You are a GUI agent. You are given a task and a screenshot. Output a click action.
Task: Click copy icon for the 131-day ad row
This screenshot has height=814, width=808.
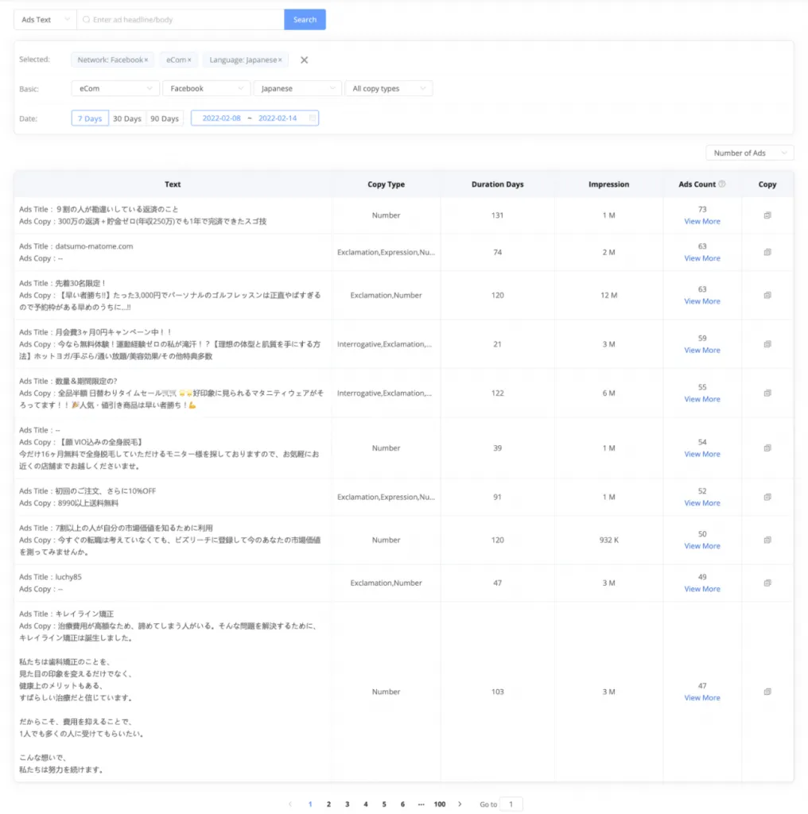click(767, 215)
